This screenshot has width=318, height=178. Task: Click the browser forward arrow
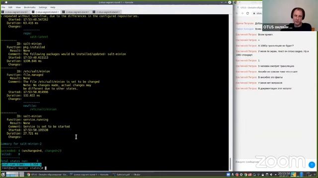tap(242, 13)
